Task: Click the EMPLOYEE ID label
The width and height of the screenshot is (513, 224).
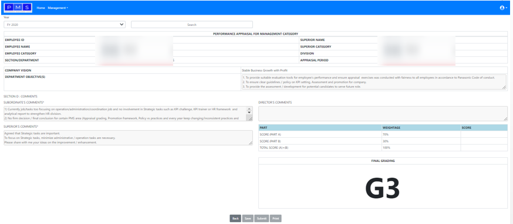Action: [x=15, y=40]
